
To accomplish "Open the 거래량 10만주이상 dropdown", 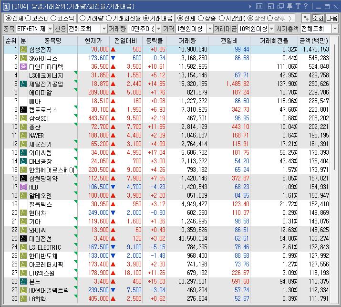I will (159, 29).
